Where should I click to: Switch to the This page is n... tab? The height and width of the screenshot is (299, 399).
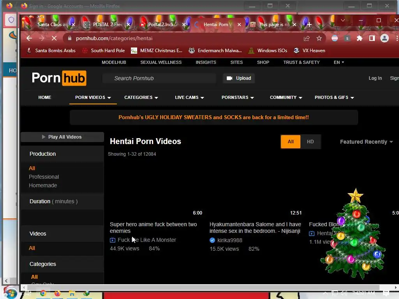coord(273,25)
